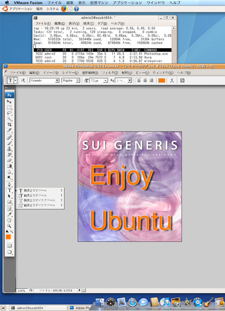Open the font family dropdown

click(x=57, y=80)
